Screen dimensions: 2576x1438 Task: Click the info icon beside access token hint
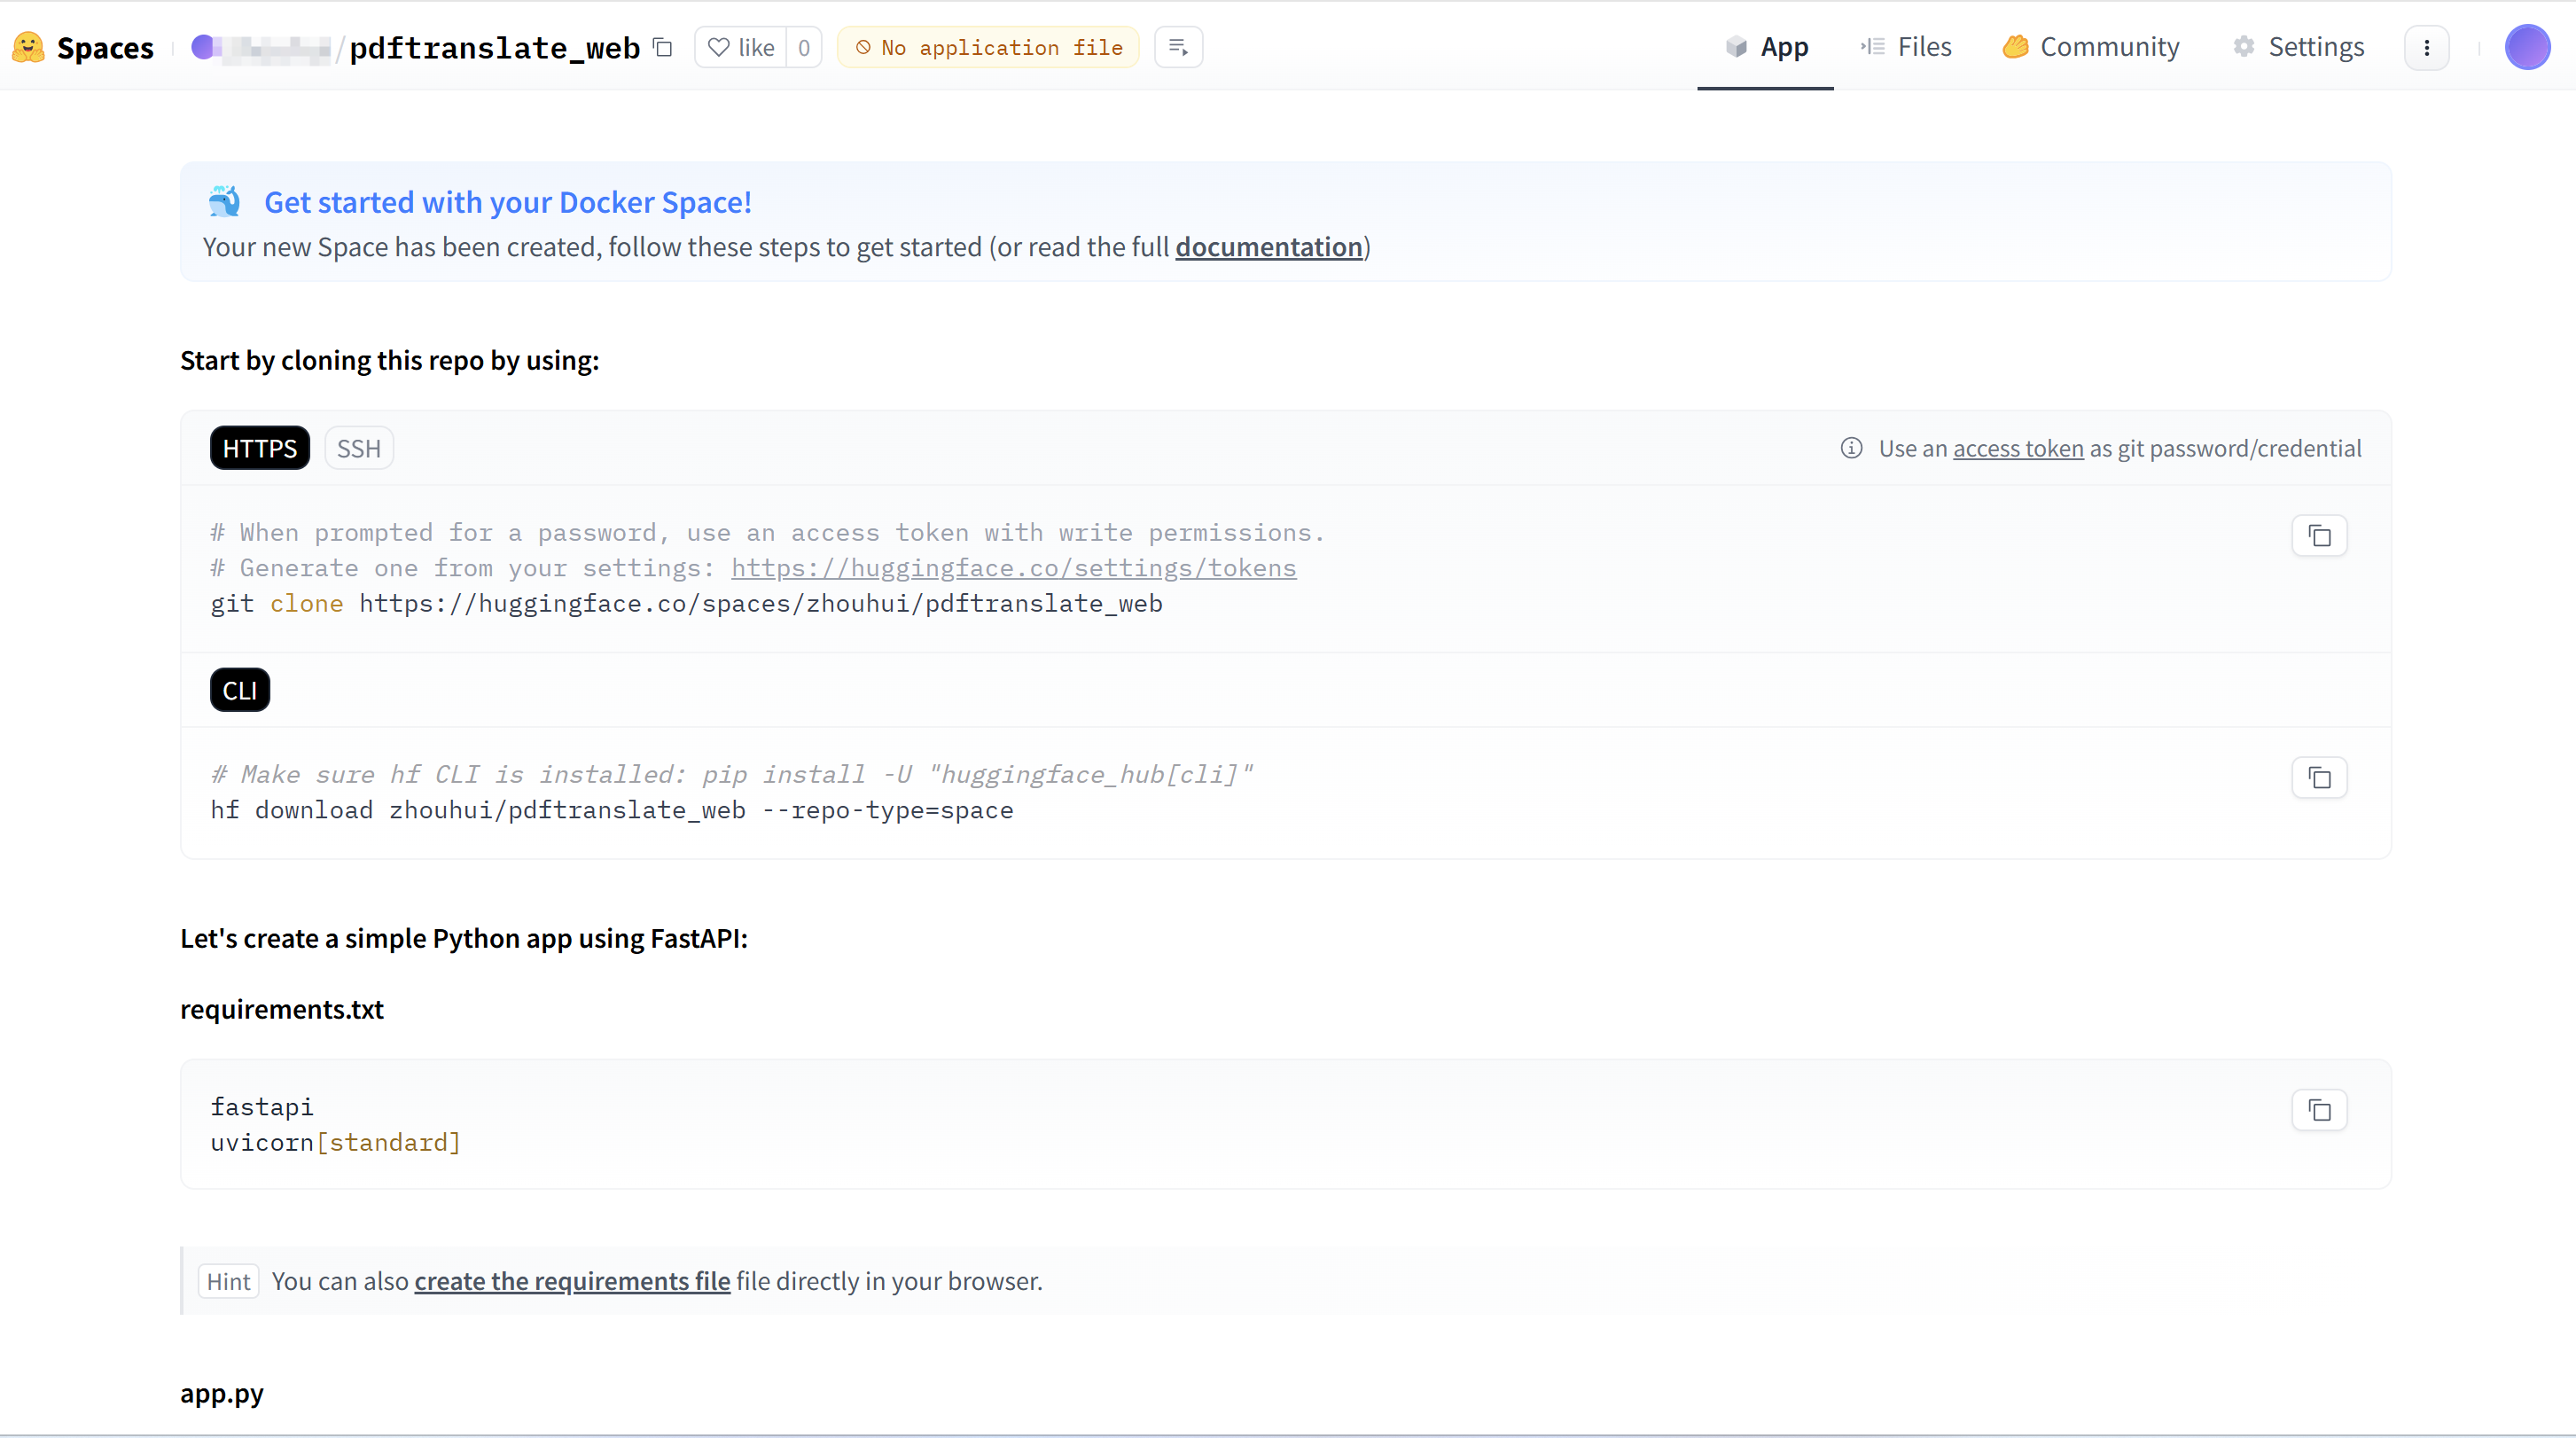1851,448
